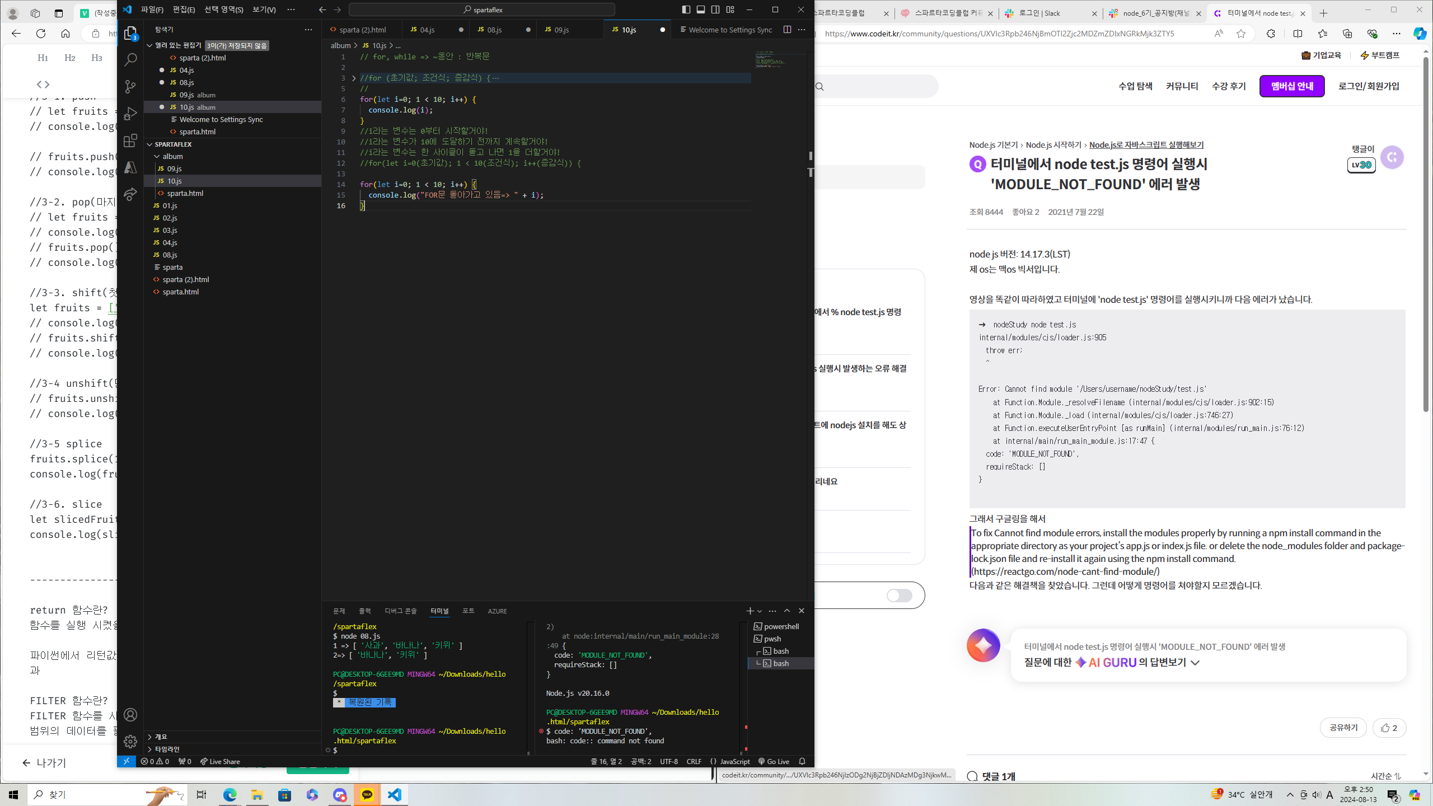
Task: Open a new terminal with plus icon
Action: [x=750, y=611]
